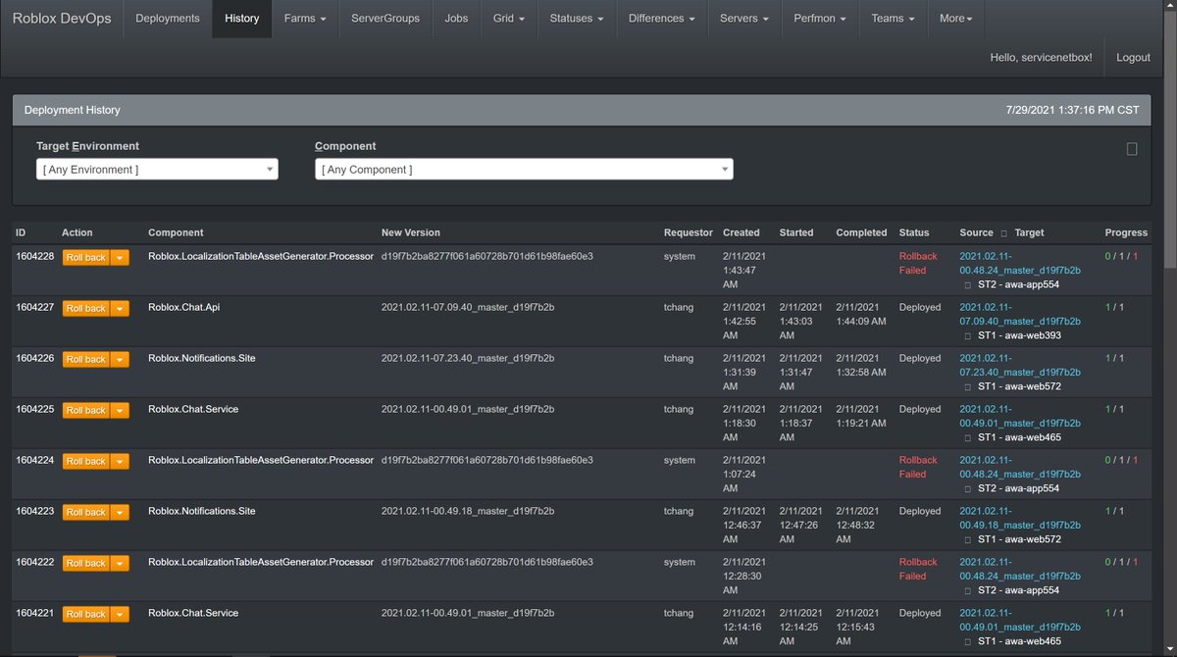Click the Roblox DevOps brand link
Image resolution: width=1177 pixels, height=657 pixels.
(60, 19)
